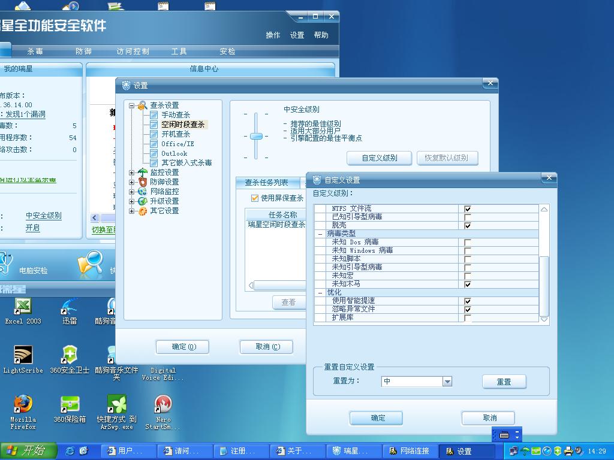Screen dimensions: 614x460
Task: Check 已知引导型病毒 checkbox
Action: tap(468, 217)
